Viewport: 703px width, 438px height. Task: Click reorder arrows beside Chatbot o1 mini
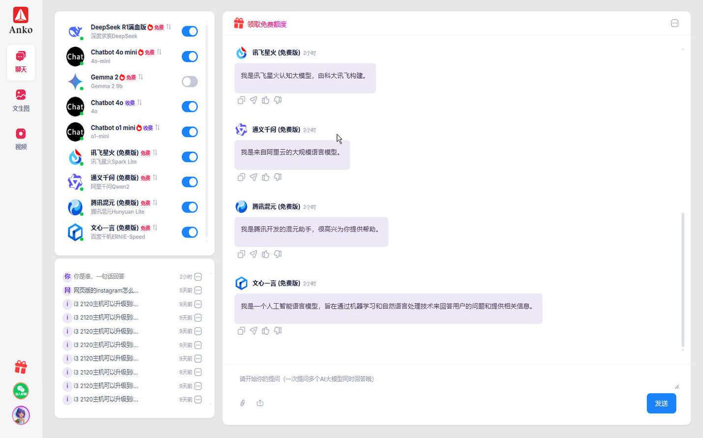click(x=157, y=128)
